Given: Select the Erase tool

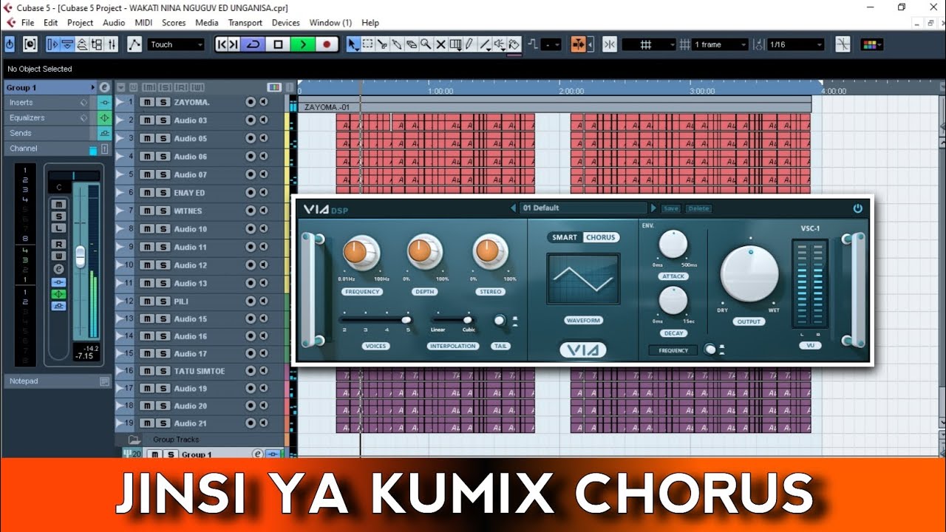Looking at the screenshot, I should (x=412, y=44).
